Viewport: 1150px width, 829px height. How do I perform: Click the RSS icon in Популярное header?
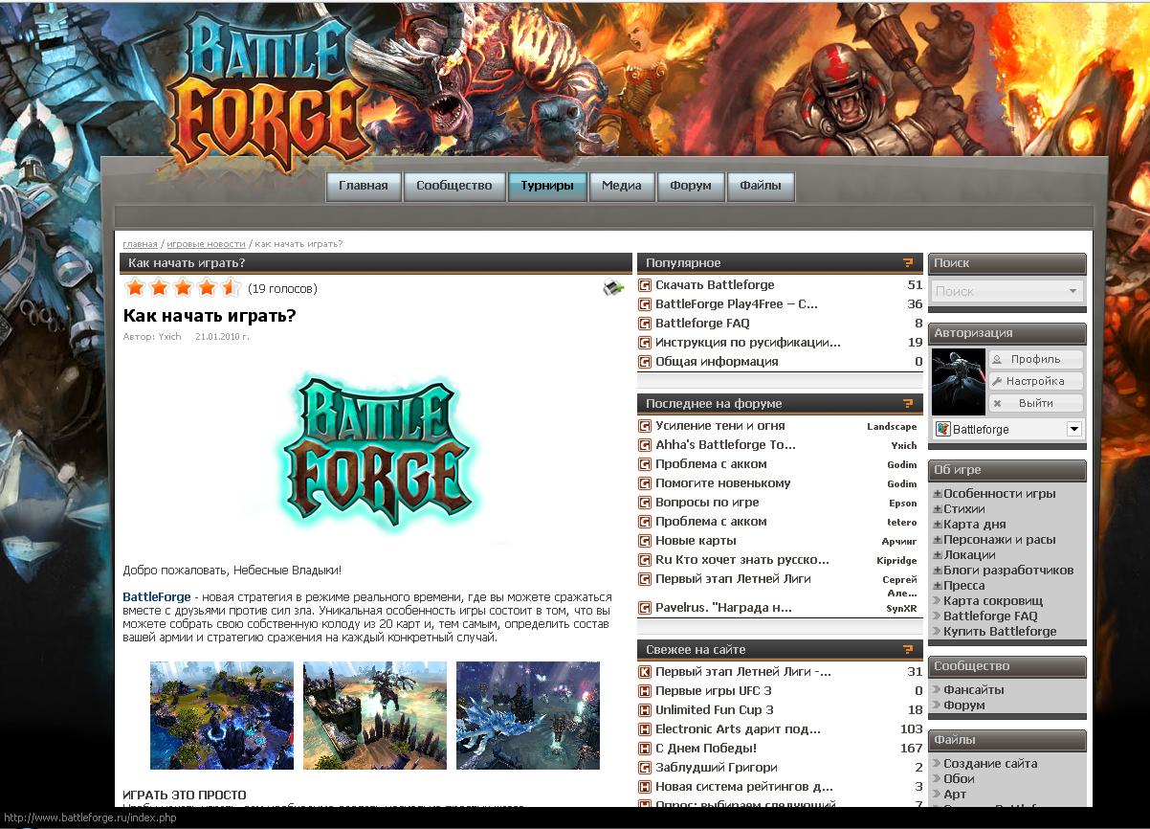[908, 262]
